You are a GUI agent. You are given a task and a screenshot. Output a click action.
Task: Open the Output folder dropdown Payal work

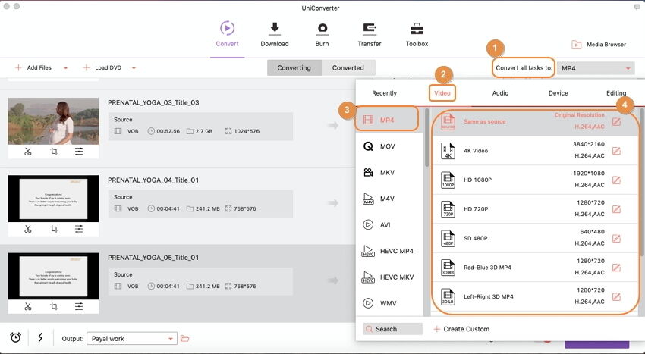131,338
